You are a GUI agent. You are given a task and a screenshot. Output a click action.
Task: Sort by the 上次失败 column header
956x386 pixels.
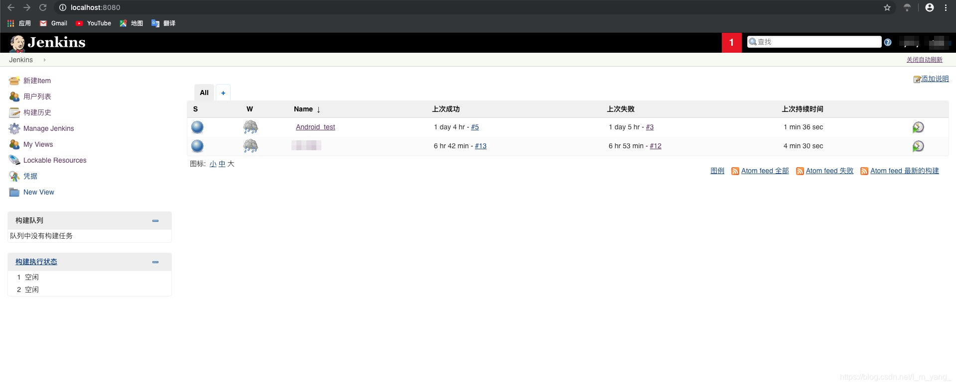[621, 109]
